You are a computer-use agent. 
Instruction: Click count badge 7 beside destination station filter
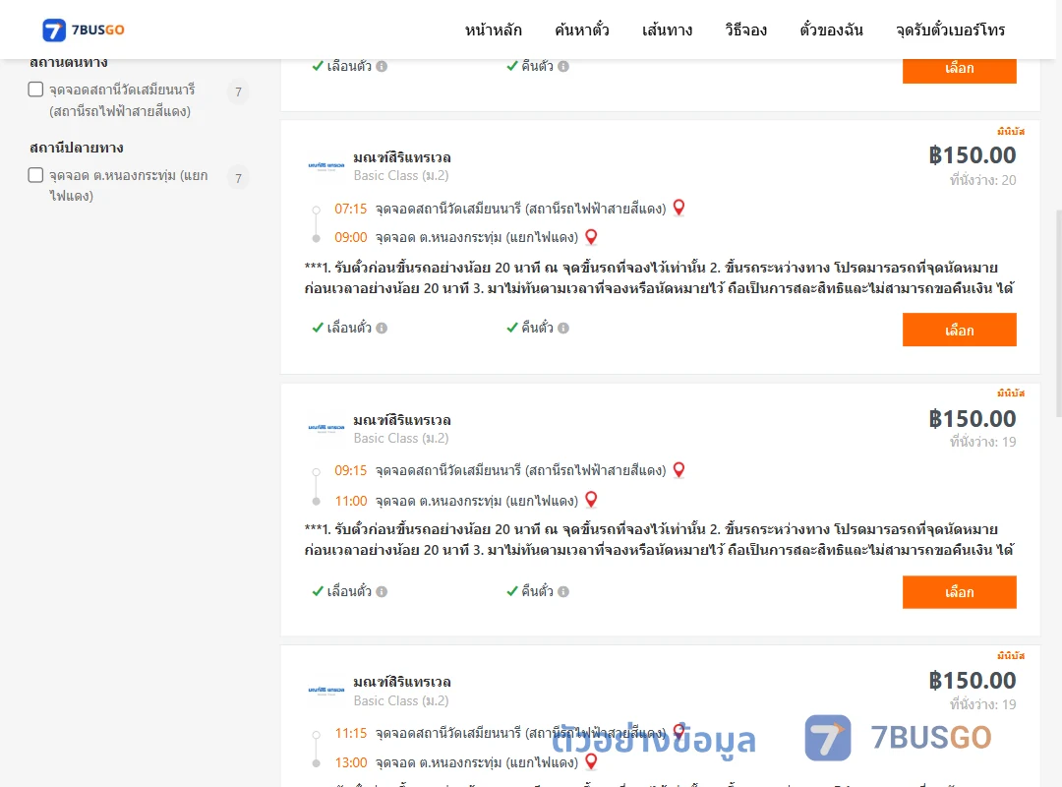click(238, 178)
